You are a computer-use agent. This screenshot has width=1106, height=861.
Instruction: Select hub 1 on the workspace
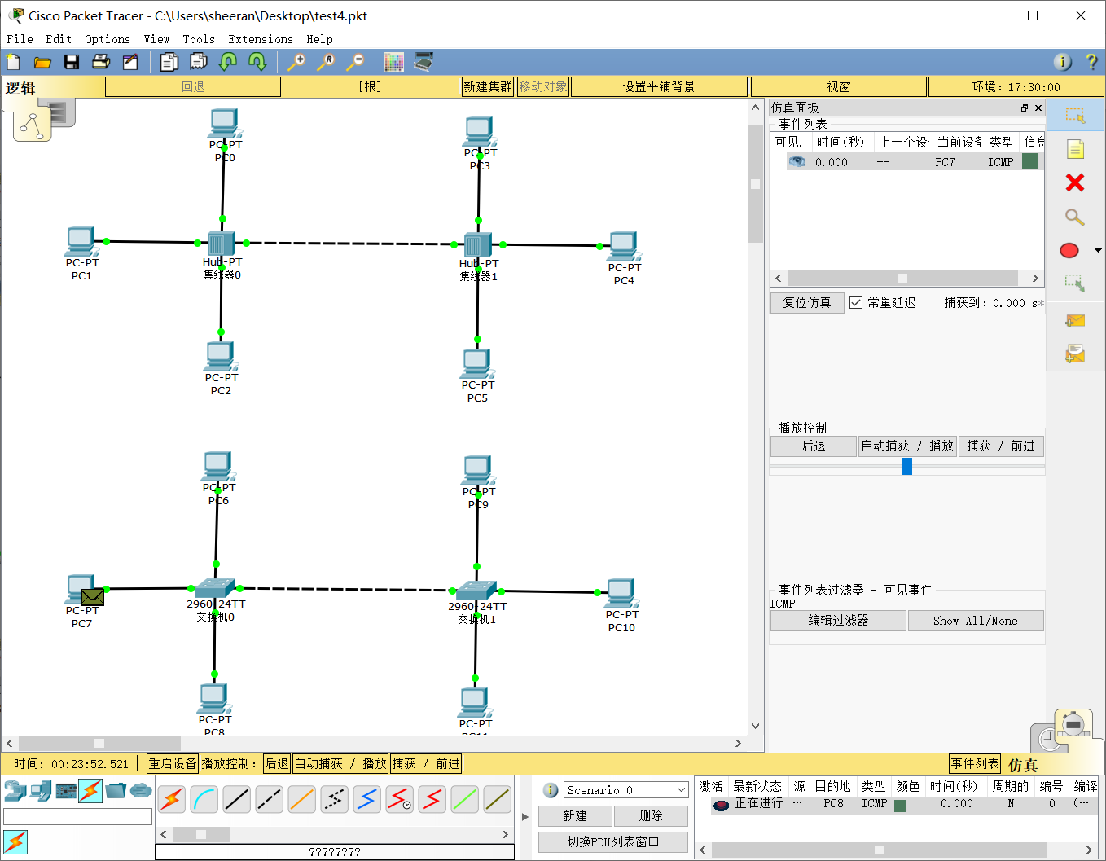[477, 244]
